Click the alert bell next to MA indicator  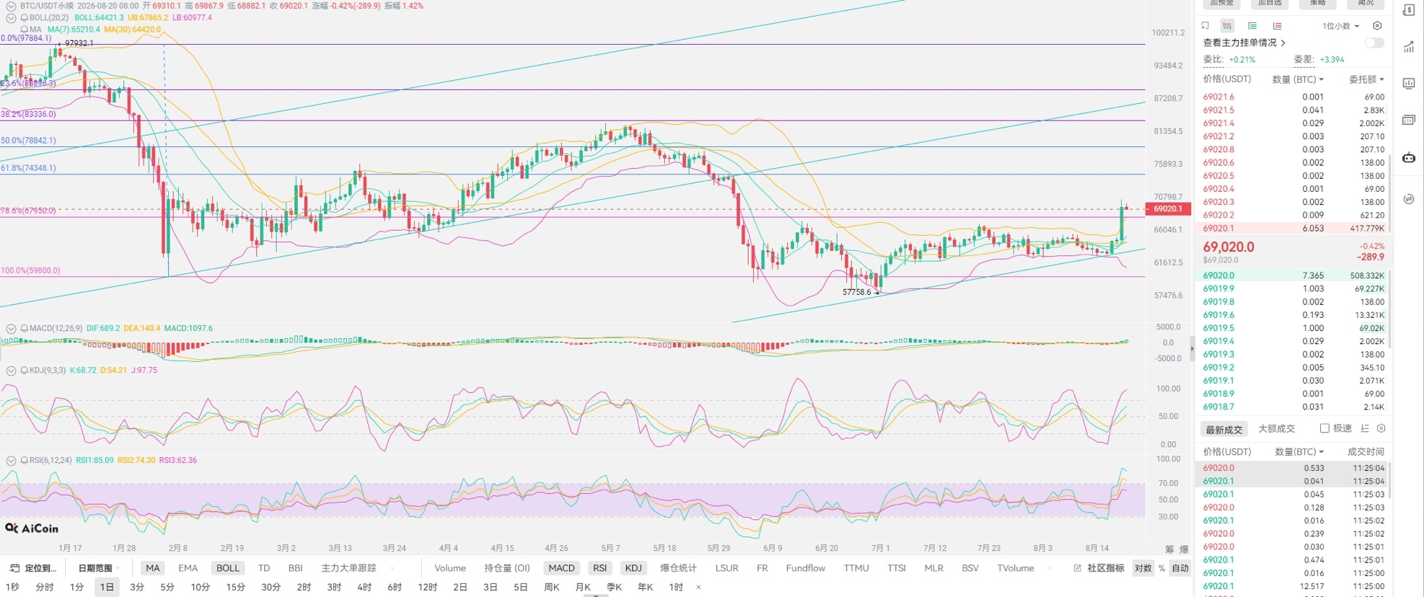point(25,30)
